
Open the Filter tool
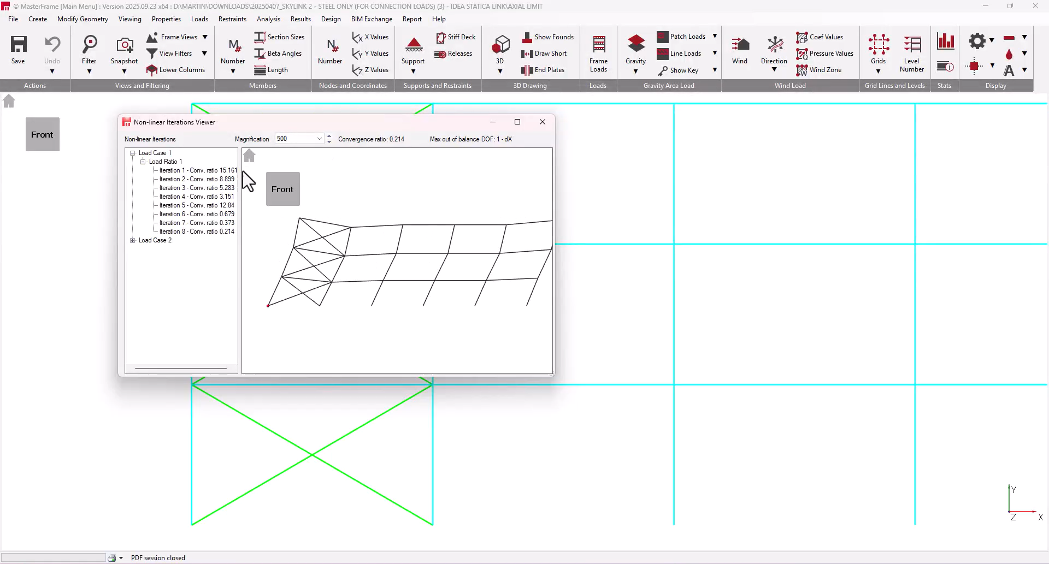click(89, 44)
